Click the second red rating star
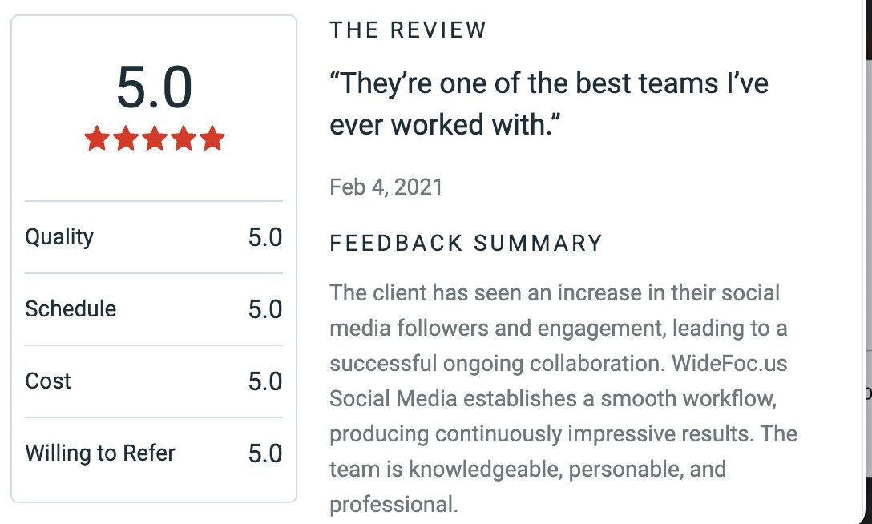Viewport: 872px width, 524px height. (126, 138)
